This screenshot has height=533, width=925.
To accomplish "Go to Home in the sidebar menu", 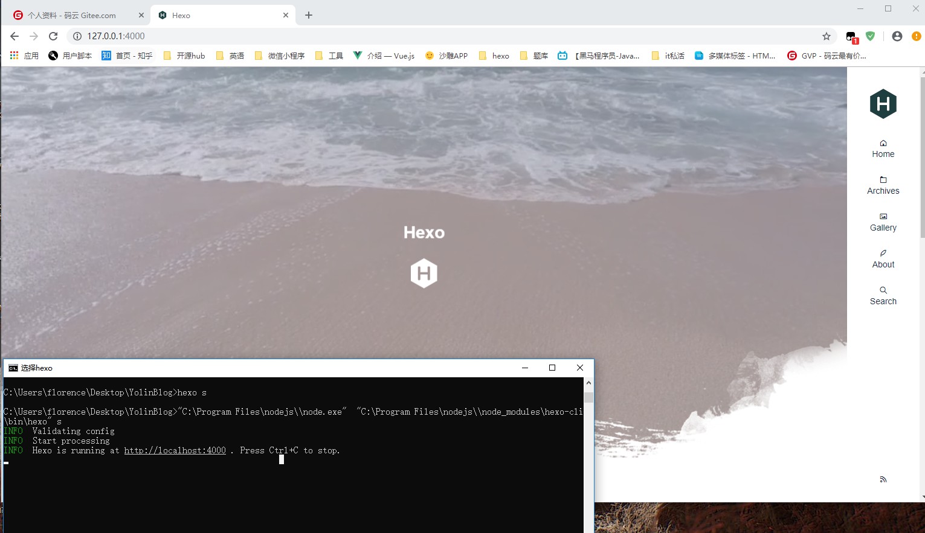I will pos(883,148).
